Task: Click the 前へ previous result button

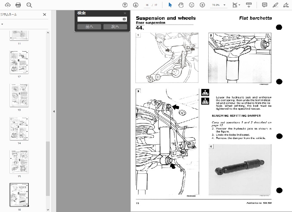Action: 89,27
